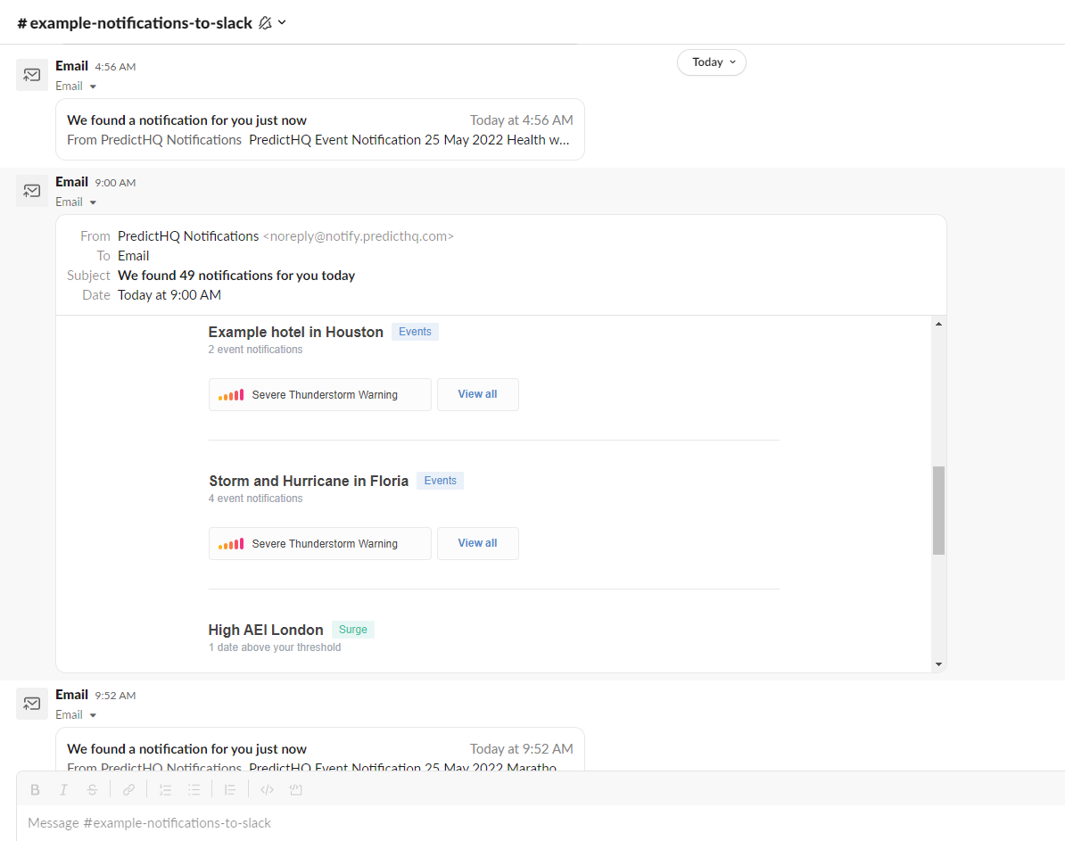This screenshot has width=1065, height=841.
Task: Click '1 date above your threshold' text
Action: (275, 647)
